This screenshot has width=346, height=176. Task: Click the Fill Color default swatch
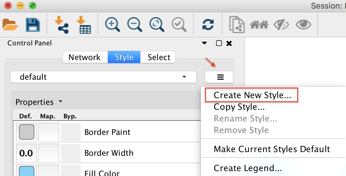[x=26, y=171]
